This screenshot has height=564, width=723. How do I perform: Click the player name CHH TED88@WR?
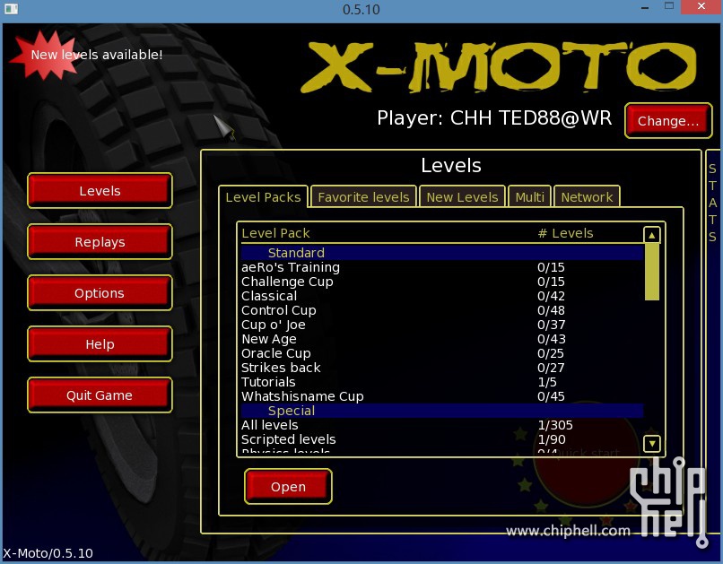click(x=531, y=118)
